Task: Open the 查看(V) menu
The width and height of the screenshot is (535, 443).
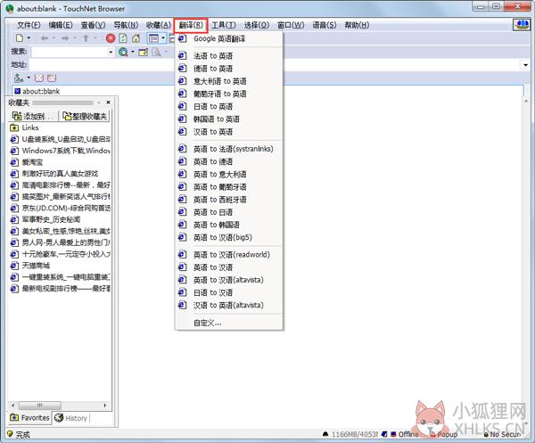Action: coord(93,25)
